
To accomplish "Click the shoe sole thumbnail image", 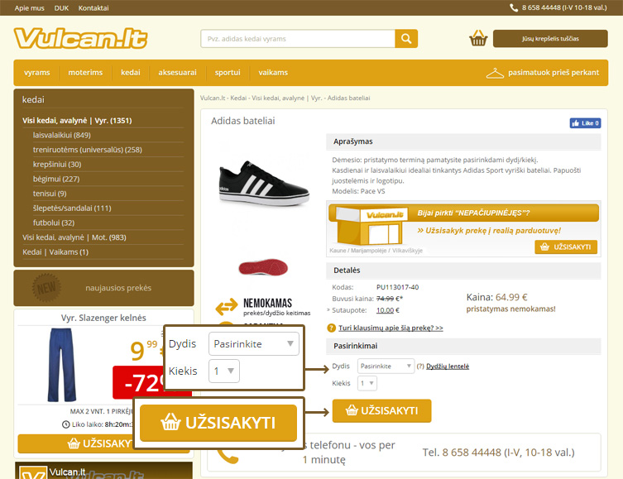I will pos(263,267).
